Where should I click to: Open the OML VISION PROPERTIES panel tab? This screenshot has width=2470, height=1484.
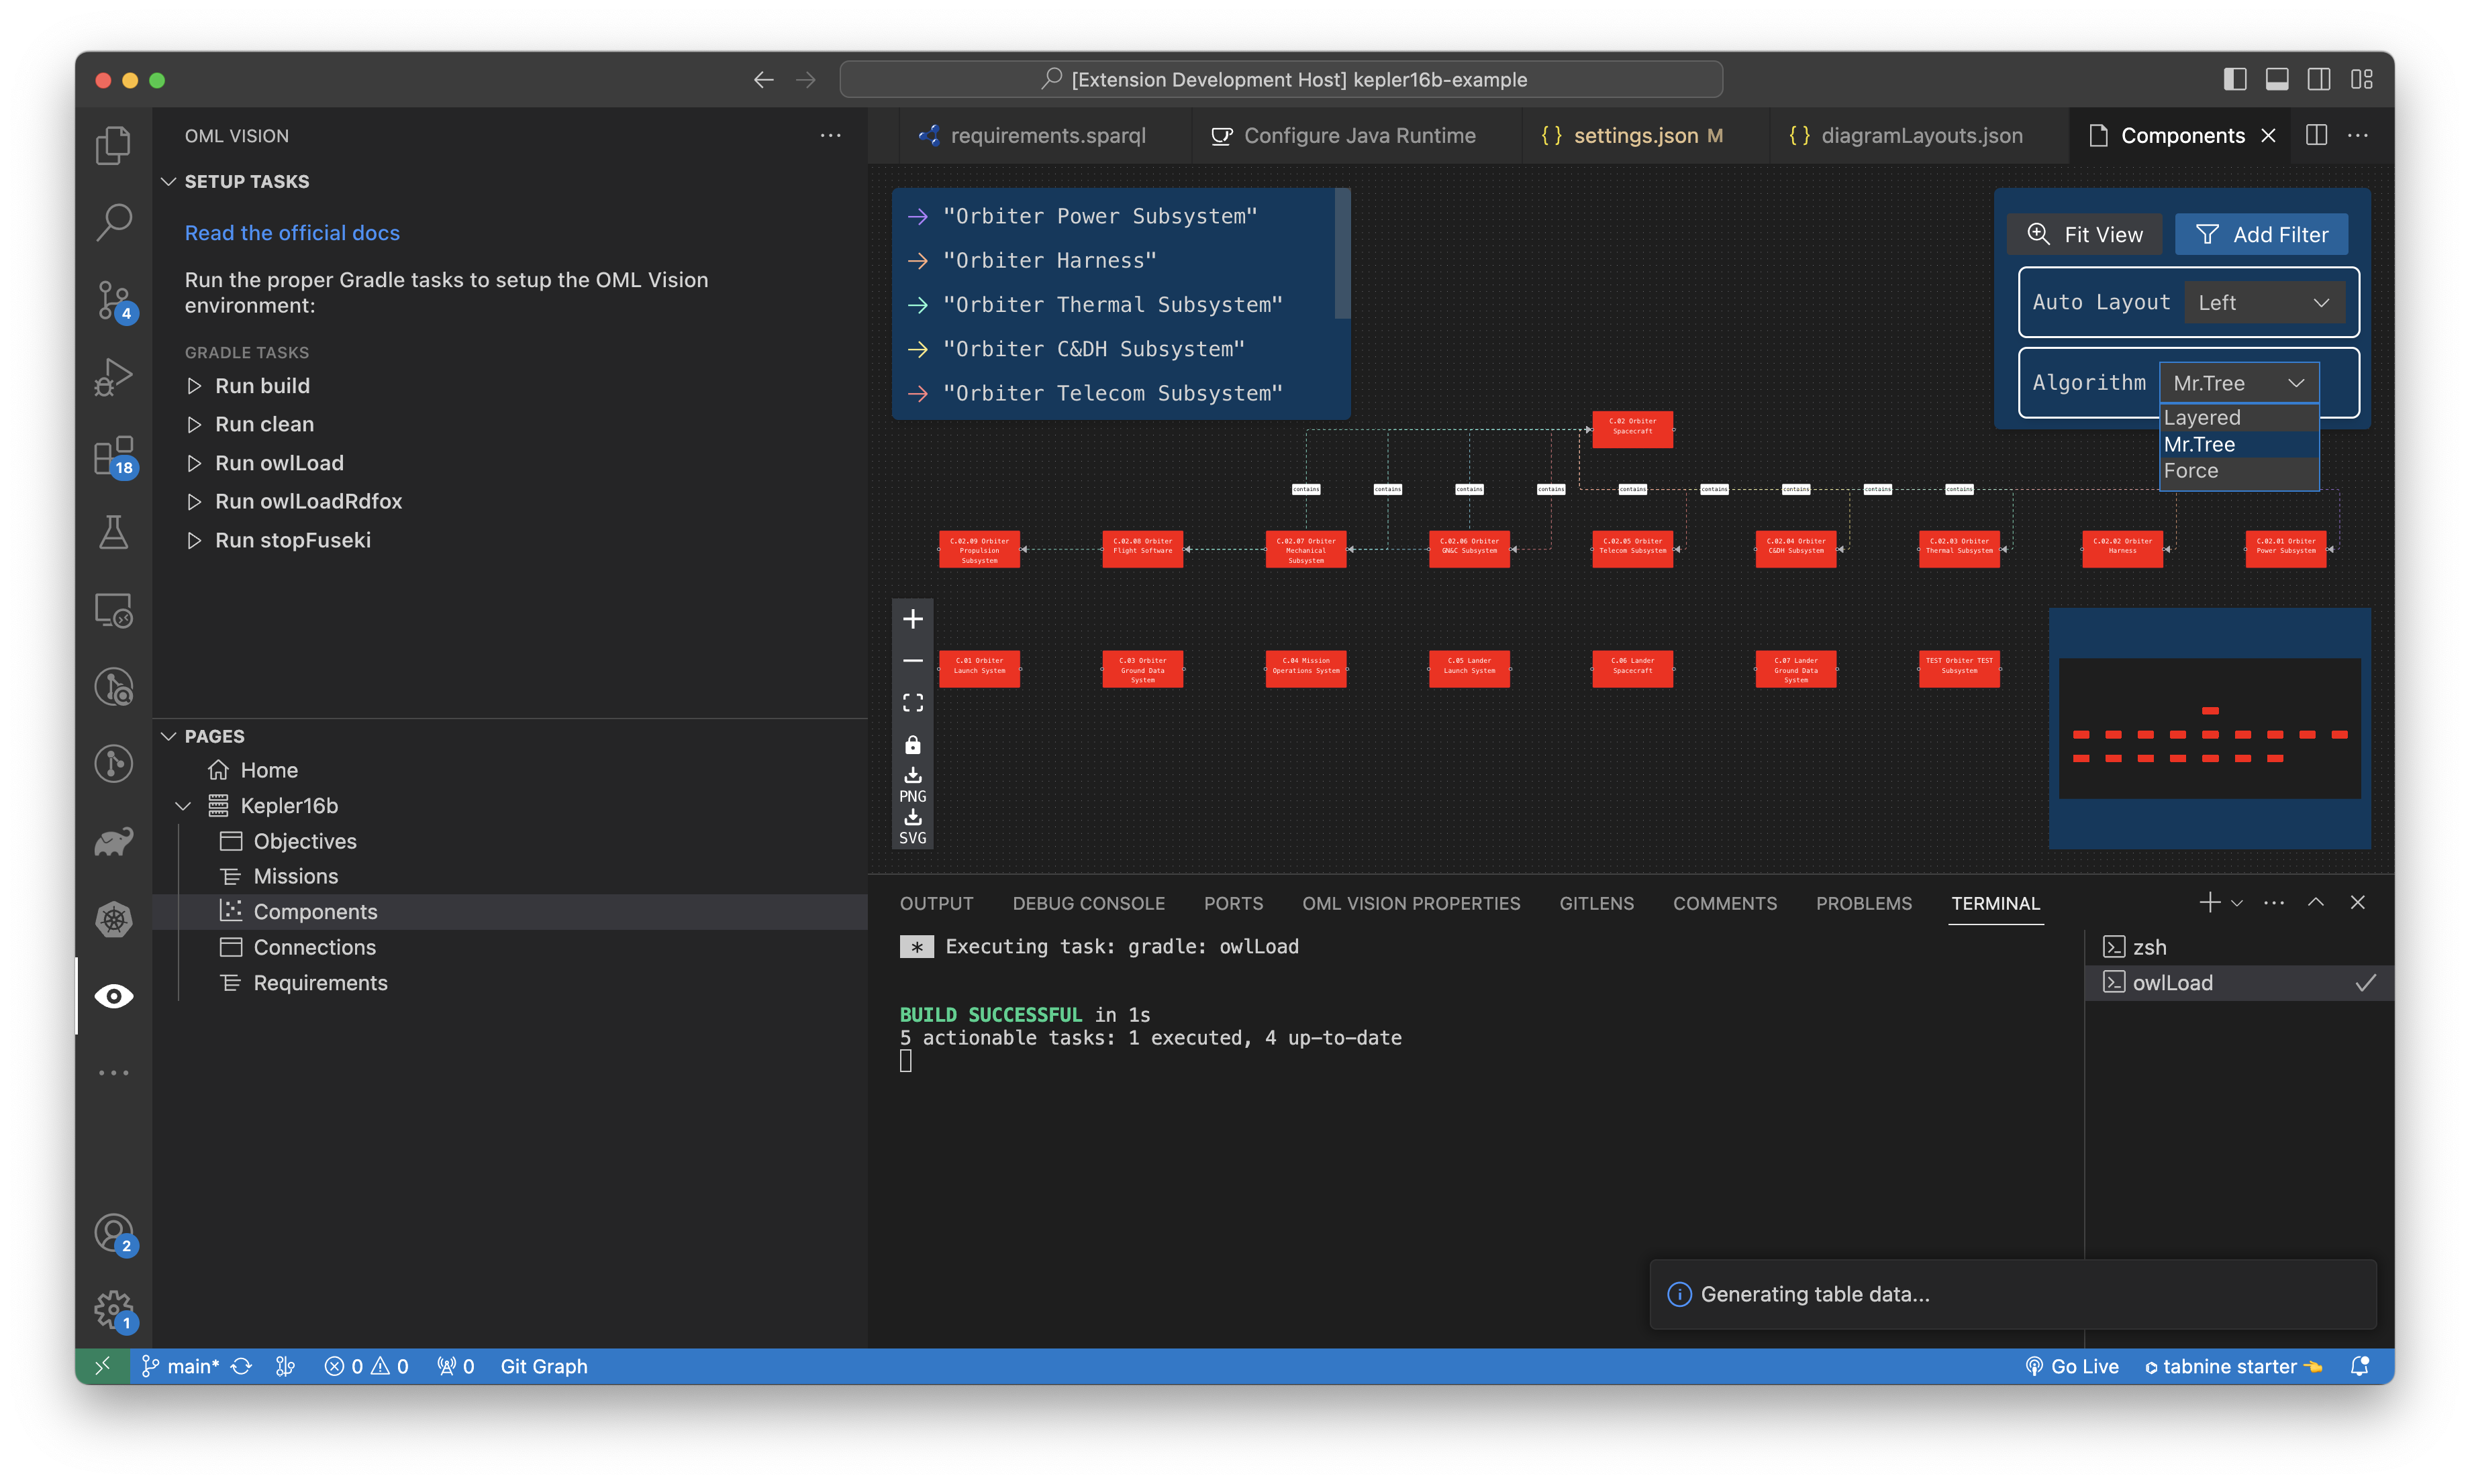[1411, 903]
